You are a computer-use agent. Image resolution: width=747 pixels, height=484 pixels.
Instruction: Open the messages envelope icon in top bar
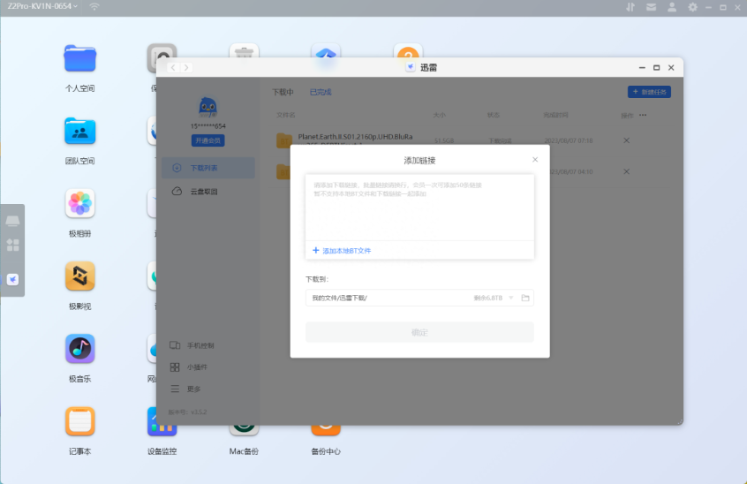click(652, 7)
